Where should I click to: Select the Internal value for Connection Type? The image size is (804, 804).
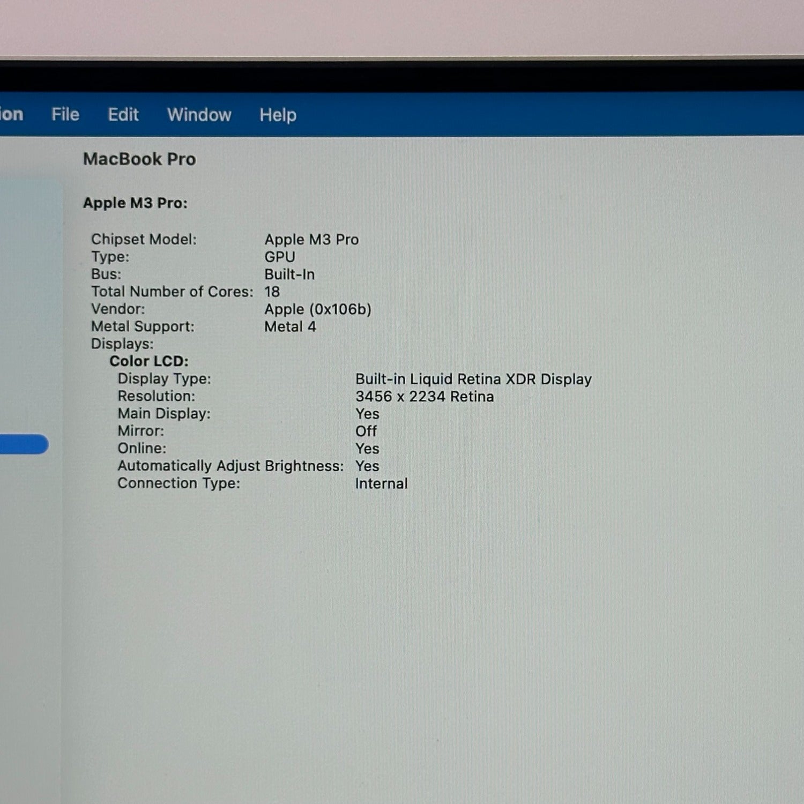click(x=381, y=483)
